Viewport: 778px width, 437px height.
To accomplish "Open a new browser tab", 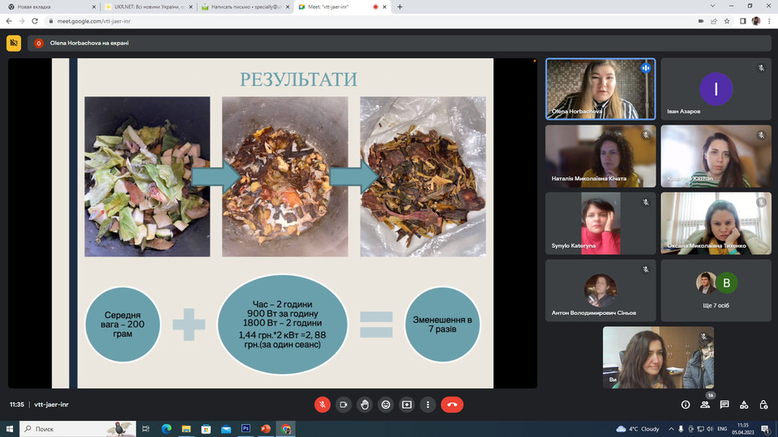I will point(400,6).
